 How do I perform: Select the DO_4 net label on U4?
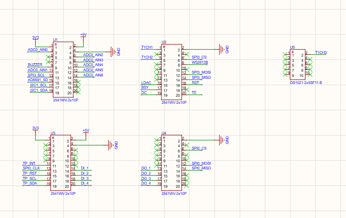[x=146, y=183]
